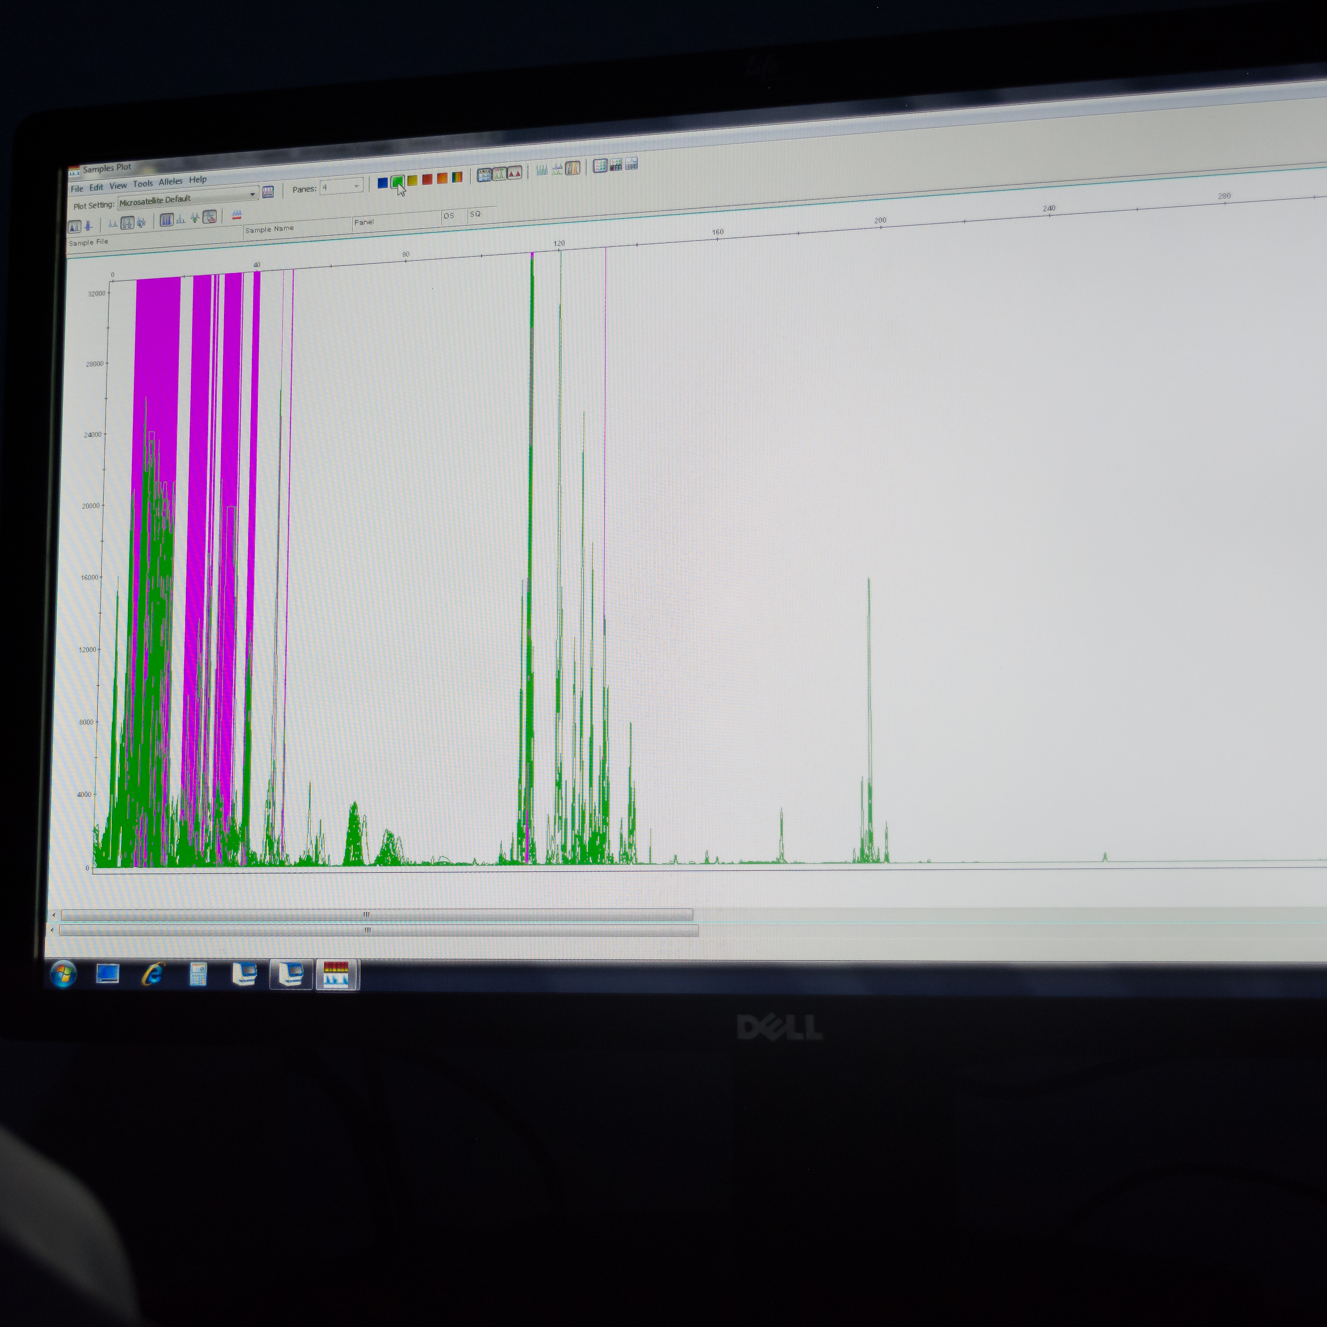Click the lower horizontal scrollbar thumb

coord(379,930)
